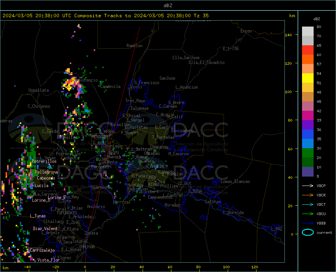Click the 120 km horizontal axis tick
336x272 pixels.
click(x=255, y=267)
